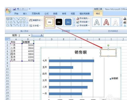The height and width of the screenshot is (100, 127).
Task: Select the straight line shape
Action: 14,18
